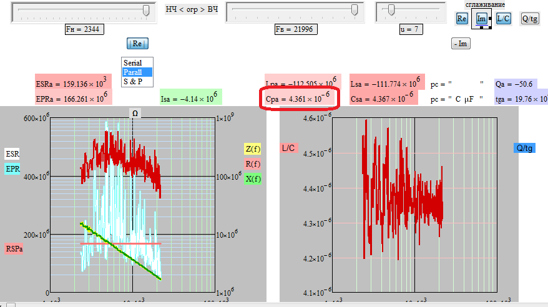Toggle the L/C smoothing button
The height and width of the screenshot is (307, 548).
point(503,19)
